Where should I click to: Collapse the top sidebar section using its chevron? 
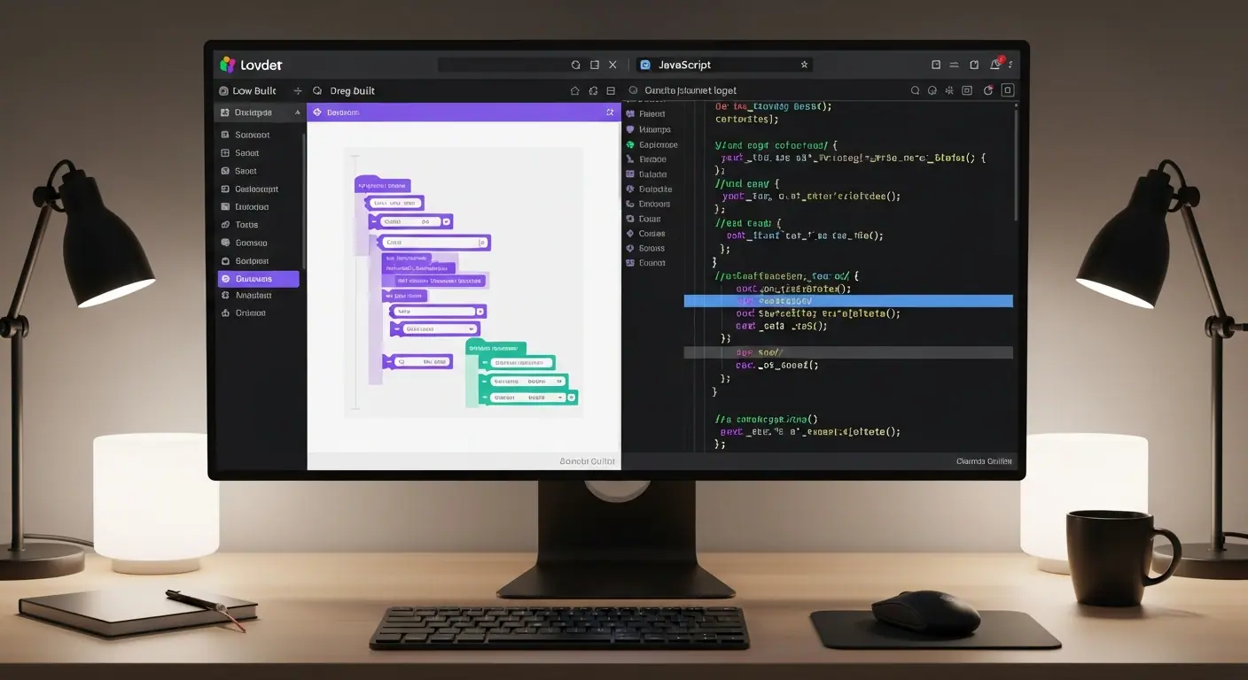click(x=298, y=112)
